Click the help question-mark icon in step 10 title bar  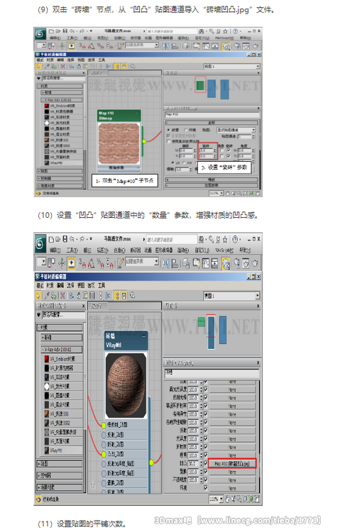[235, 240]
